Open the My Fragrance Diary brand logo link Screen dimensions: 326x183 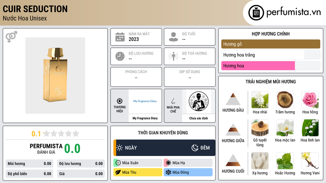click(x=145, y=101)
